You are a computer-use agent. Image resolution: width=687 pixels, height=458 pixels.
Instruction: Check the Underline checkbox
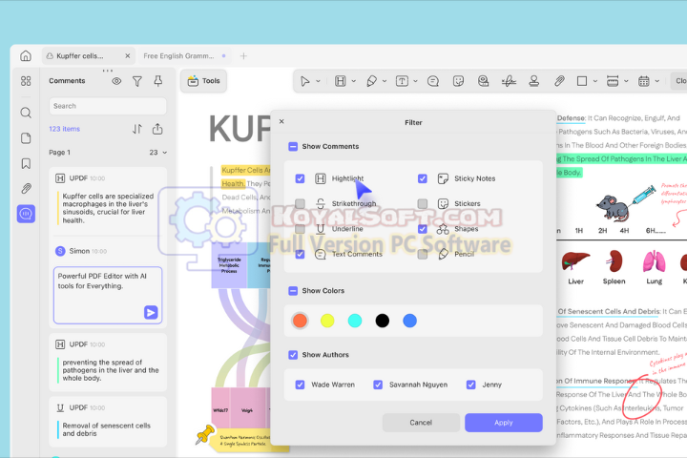tap(300, 229)
